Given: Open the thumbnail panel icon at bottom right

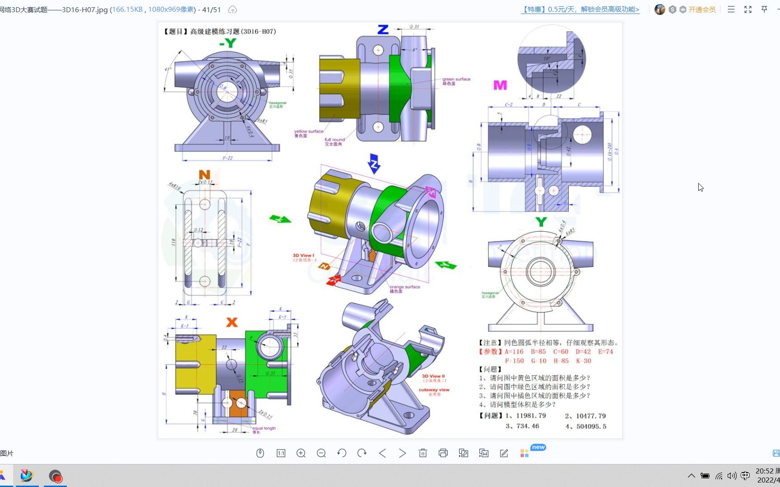Looking at the screenshot, I should 776,453.
